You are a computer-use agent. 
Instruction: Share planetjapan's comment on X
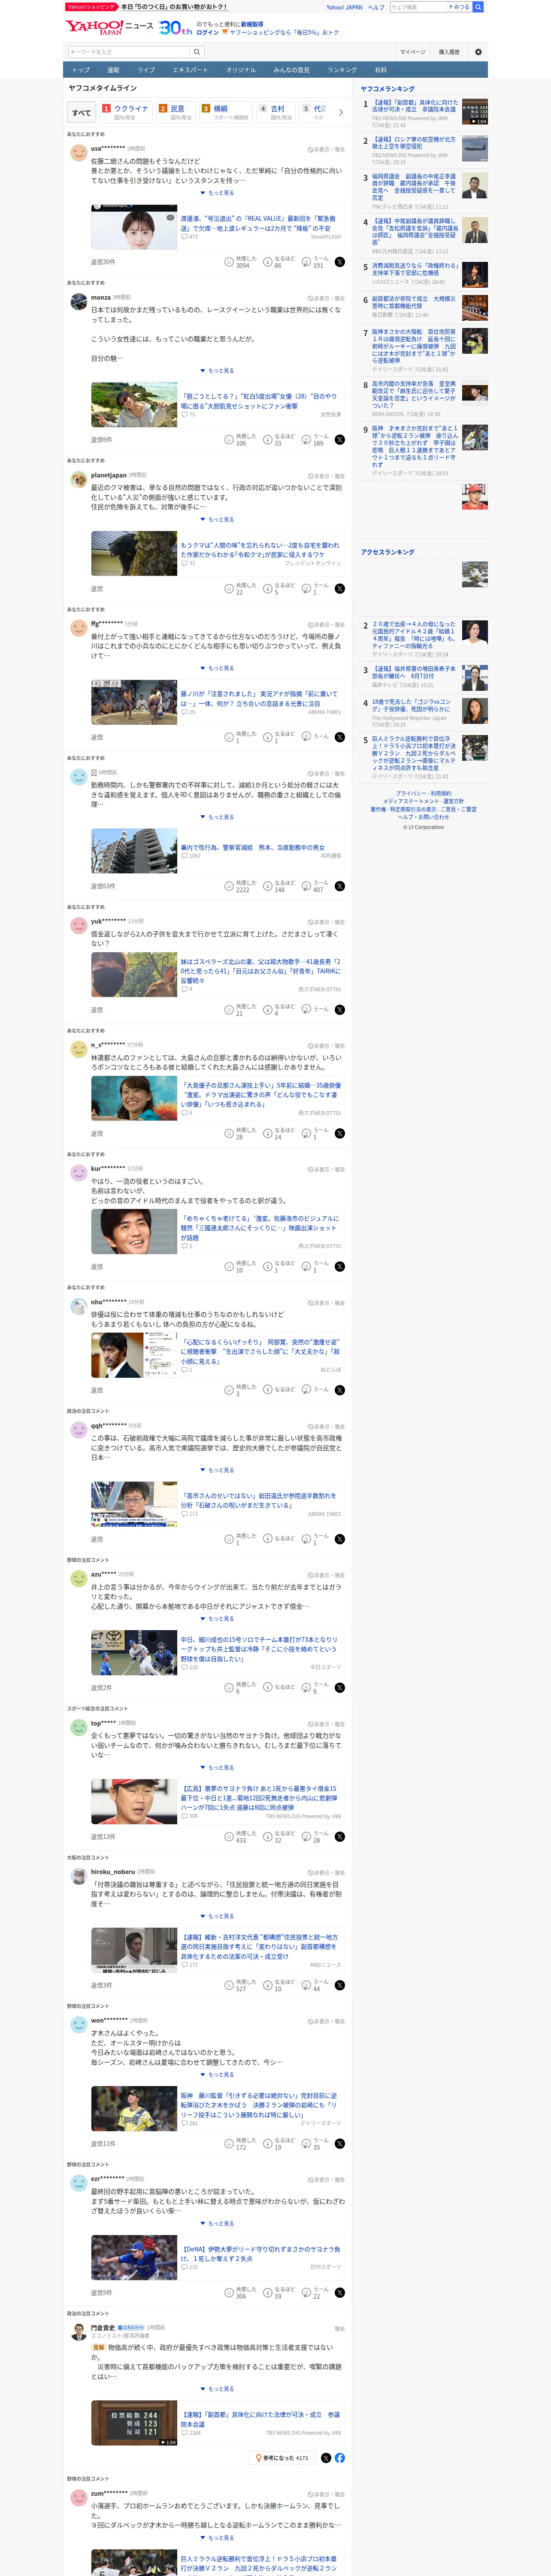coord(340,589)
